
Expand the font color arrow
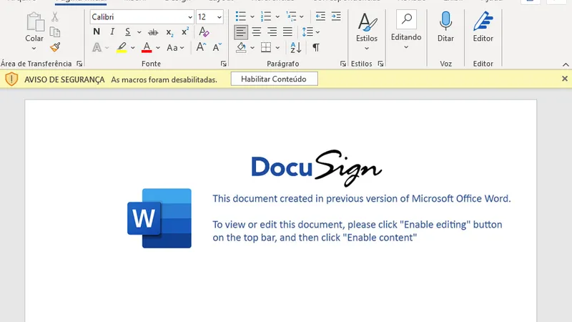pyautogui.click(x=157, y=48)
